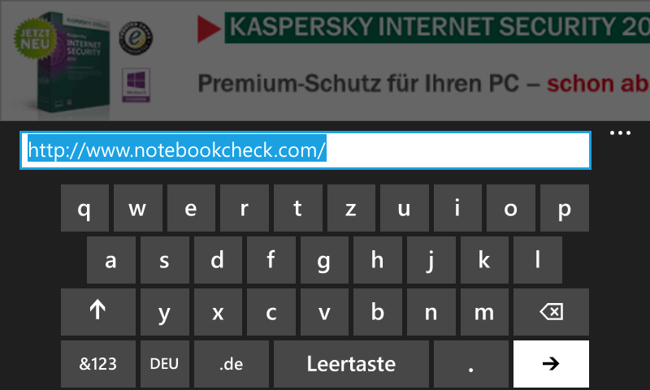The height and width of the screenshot is (390, 650).
Task: Tap the period key
Action: (471, 364)
